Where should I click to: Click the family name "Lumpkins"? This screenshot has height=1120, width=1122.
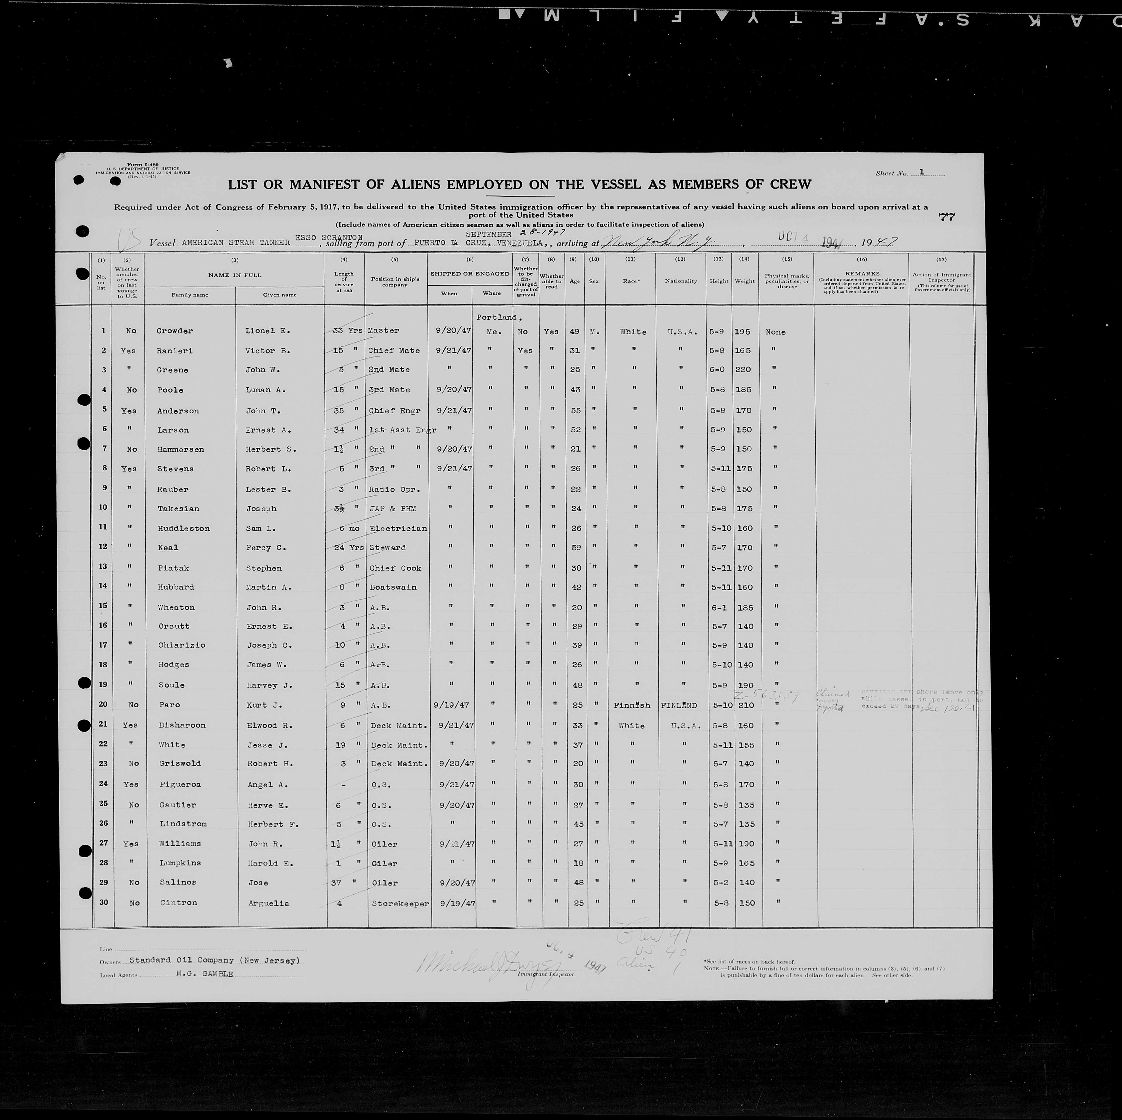click(181, 864)
